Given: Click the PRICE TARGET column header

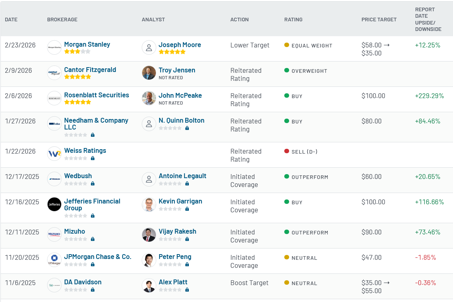Looking at the screenshot, I should pyautogui.click(x=379, y=20).
